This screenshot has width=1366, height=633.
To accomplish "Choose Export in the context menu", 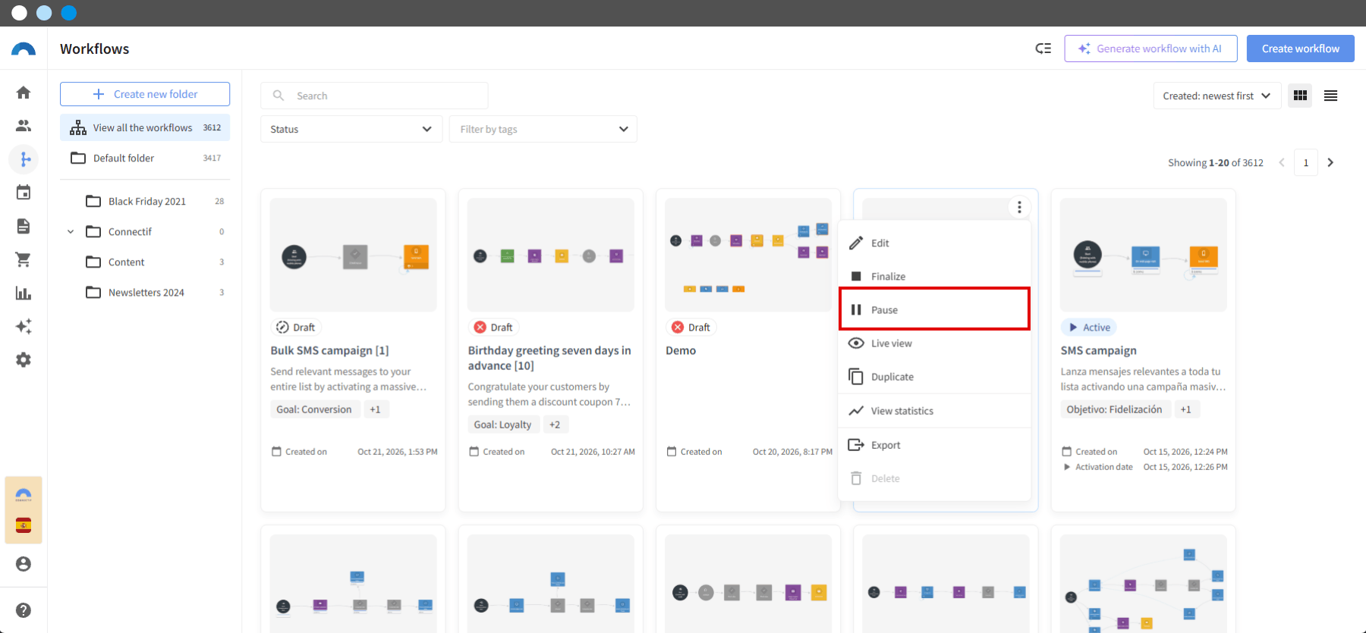I will 934,445.
